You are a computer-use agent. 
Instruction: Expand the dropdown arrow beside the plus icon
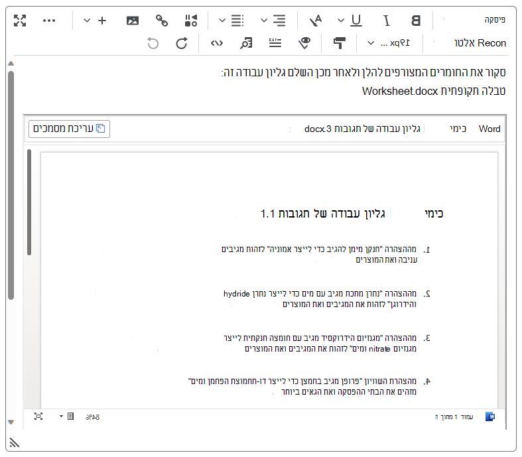tap(87, 21)
